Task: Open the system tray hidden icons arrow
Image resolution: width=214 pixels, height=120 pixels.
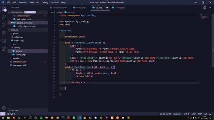Action: pyautogui.click(x=188, y=118)
